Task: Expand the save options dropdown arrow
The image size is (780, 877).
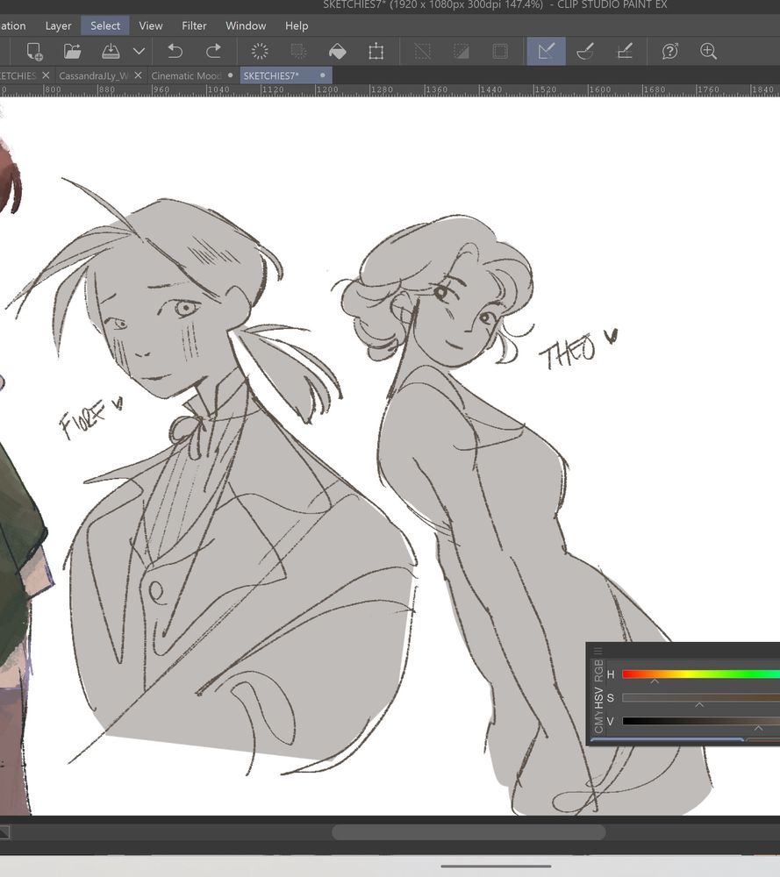Action: pyautogui.click(x=139, y=52)
